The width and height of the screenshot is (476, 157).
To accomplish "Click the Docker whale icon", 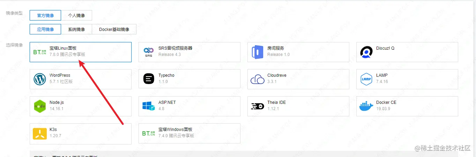I will [x=366, y=106].
